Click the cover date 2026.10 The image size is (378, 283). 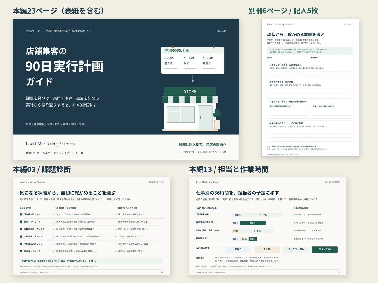pos(222,31)
